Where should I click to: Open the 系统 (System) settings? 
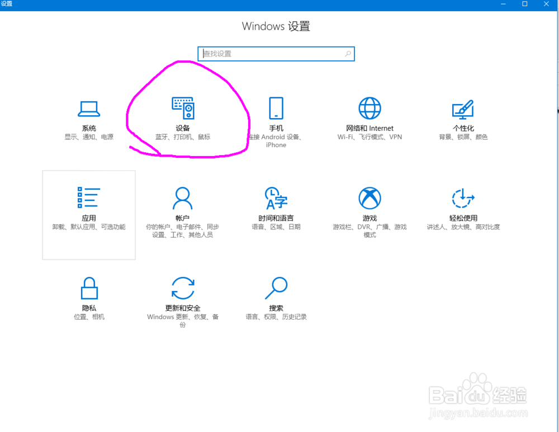[89, 118]
